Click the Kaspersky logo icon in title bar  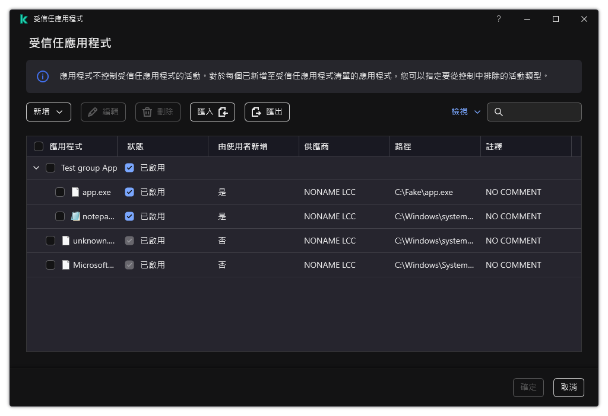tap(24, 18)
